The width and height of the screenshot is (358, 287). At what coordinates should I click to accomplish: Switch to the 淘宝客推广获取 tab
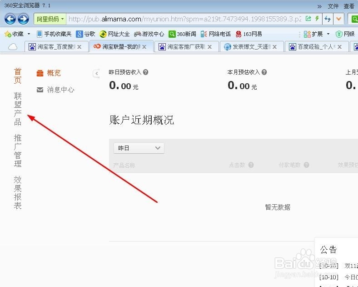pyautogui.click(x=186, y=46)
